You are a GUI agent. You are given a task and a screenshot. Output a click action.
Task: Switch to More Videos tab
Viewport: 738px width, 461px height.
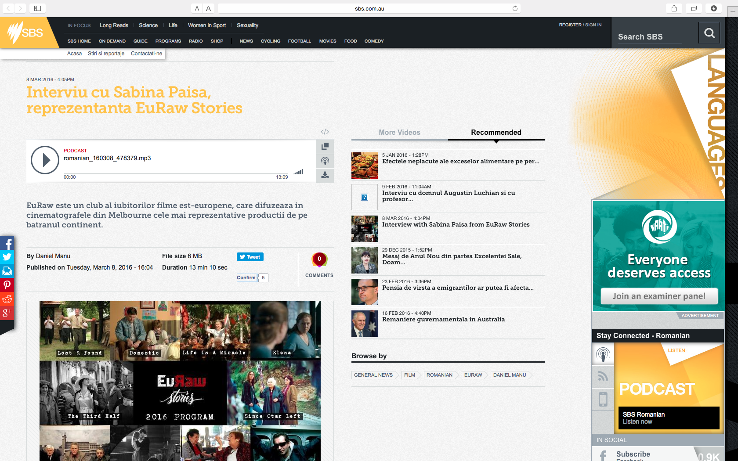pos(399,132)
